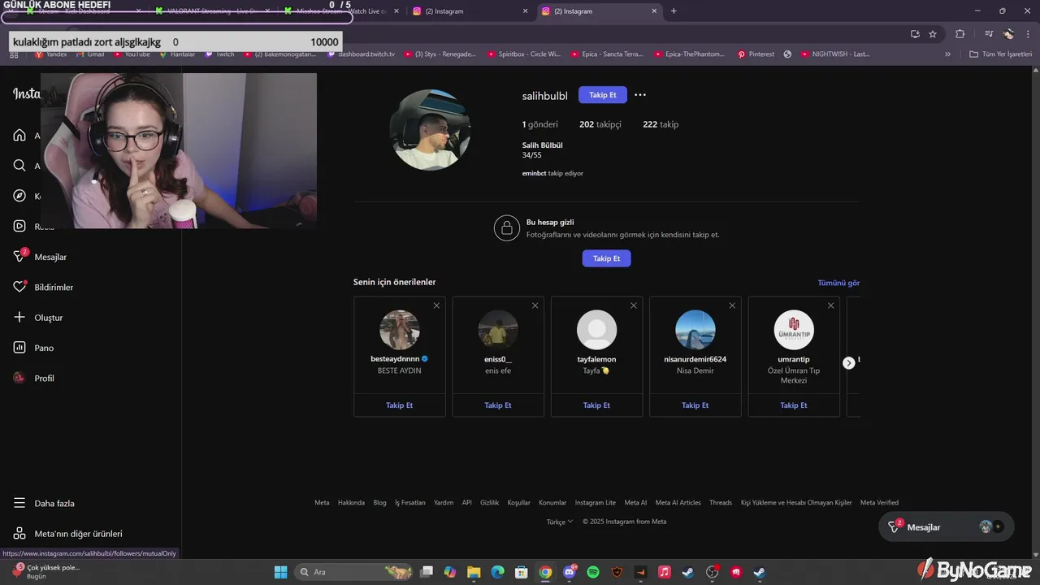This screenshot has height=585, width=1040.
Task: Open 202 takipçi followers list
Action: (600, 124)
